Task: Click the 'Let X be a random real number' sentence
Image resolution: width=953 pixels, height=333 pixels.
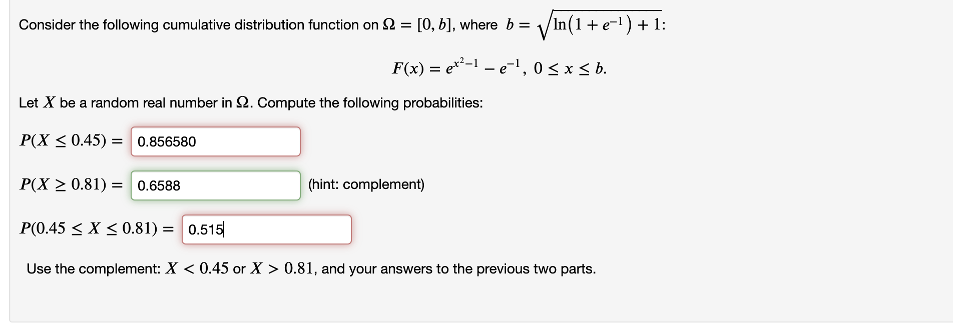Action: [x=250, y=103]
